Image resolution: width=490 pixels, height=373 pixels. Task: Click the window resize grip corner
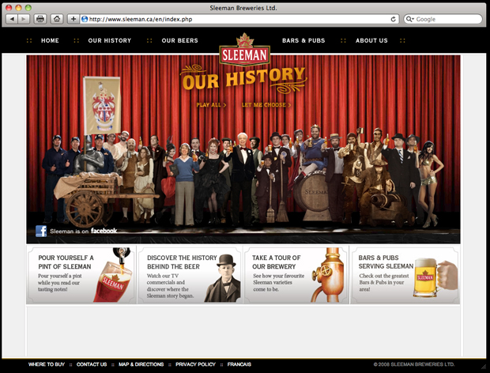(x=484, y=366)
